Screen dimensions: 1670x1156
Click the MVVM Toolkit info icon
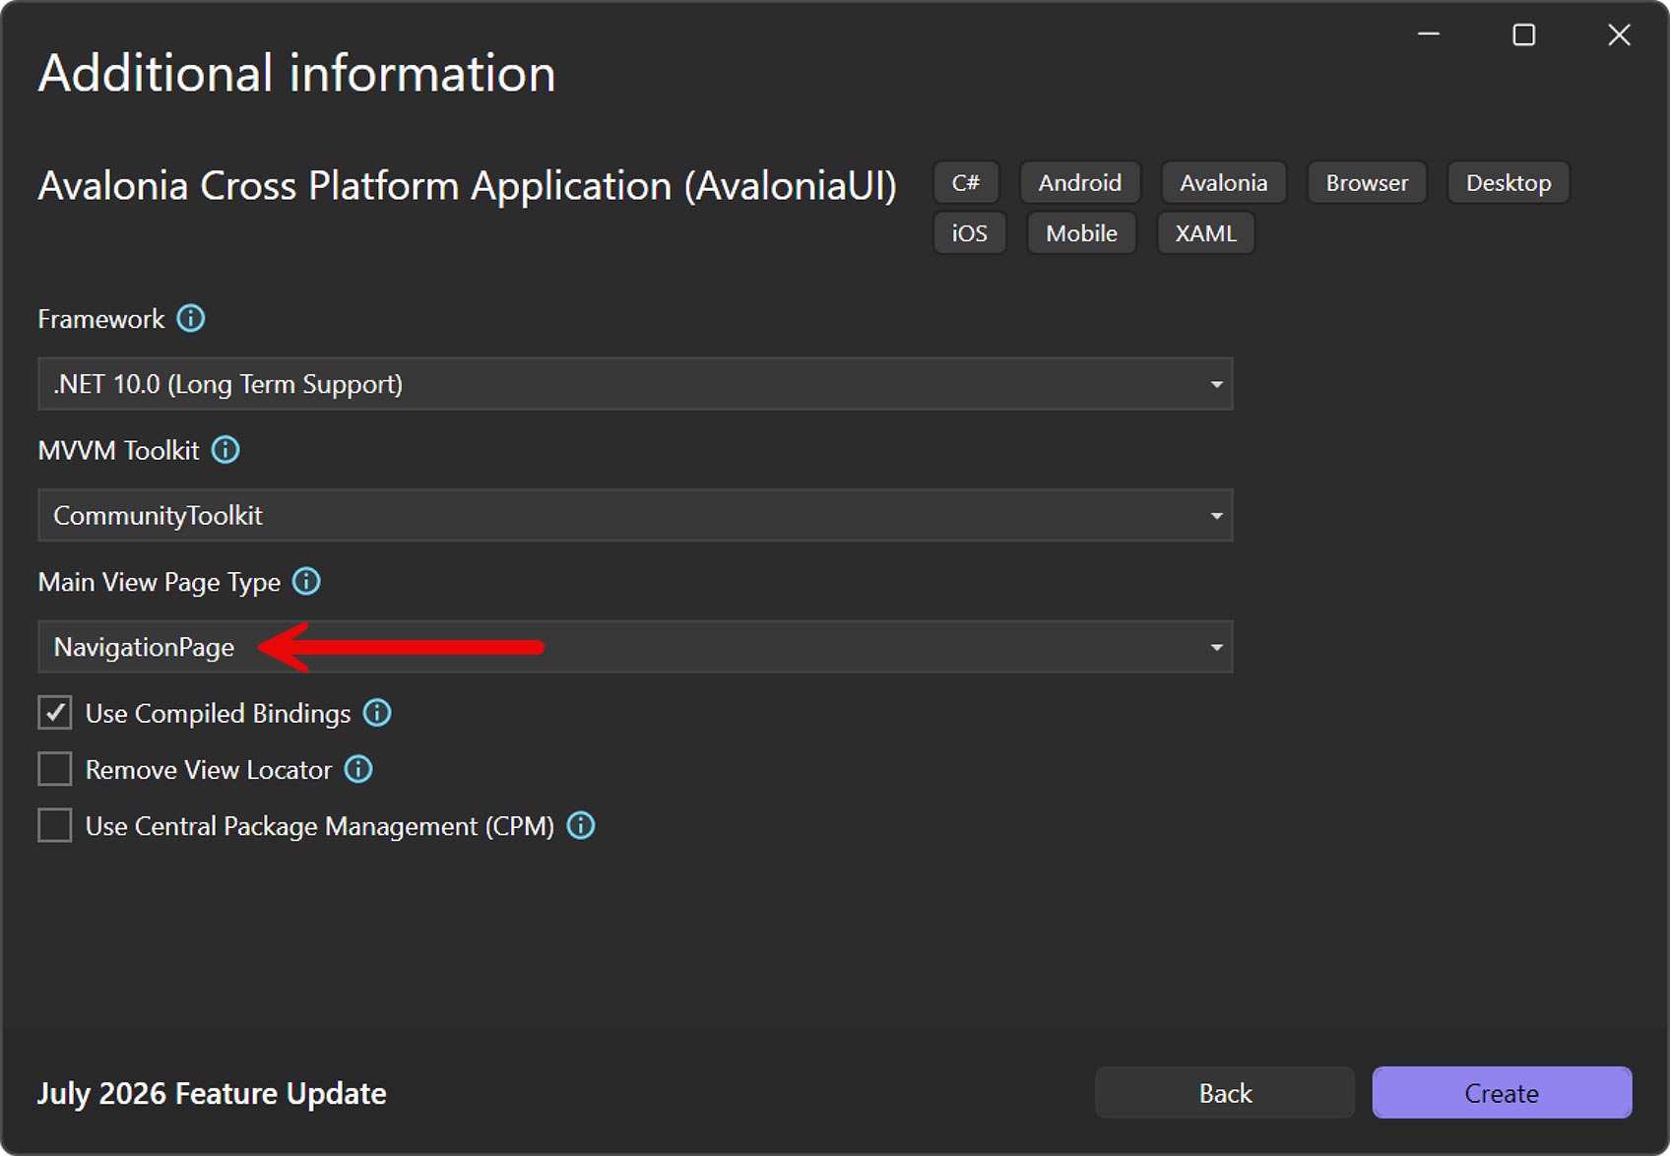pyautogui.click(x=225, y=450)
